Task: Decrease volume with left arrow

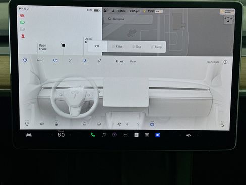Action: [x=180, y=135]
